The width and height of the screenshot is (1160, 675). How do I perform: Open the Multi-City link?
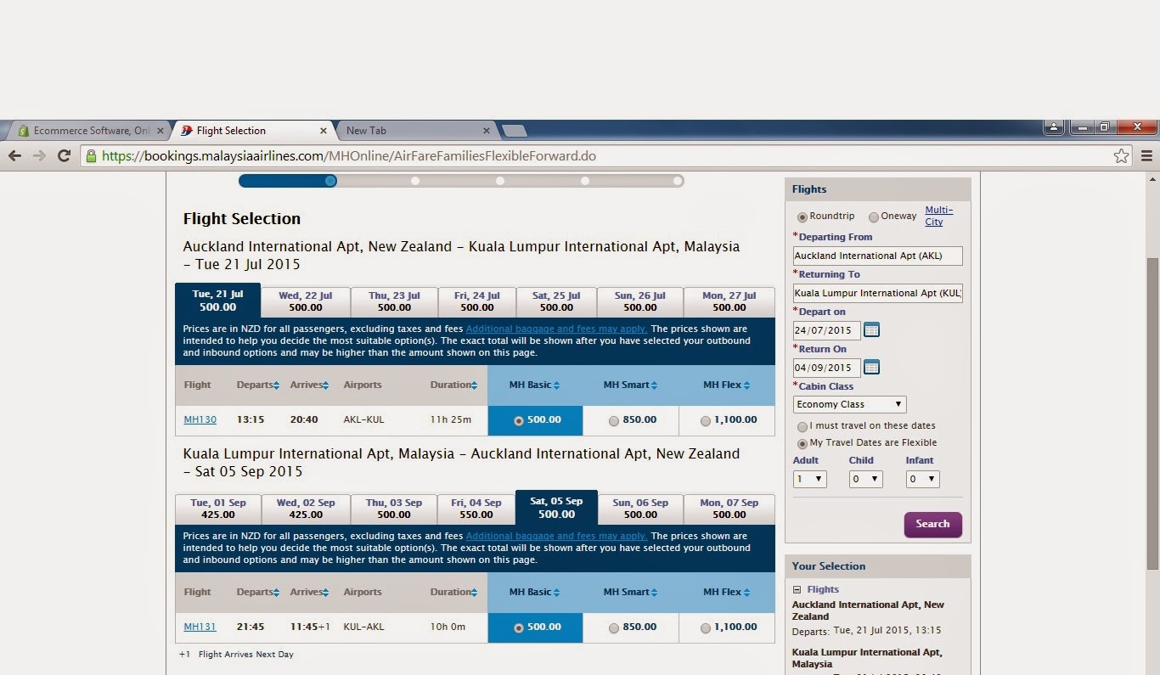938,216
